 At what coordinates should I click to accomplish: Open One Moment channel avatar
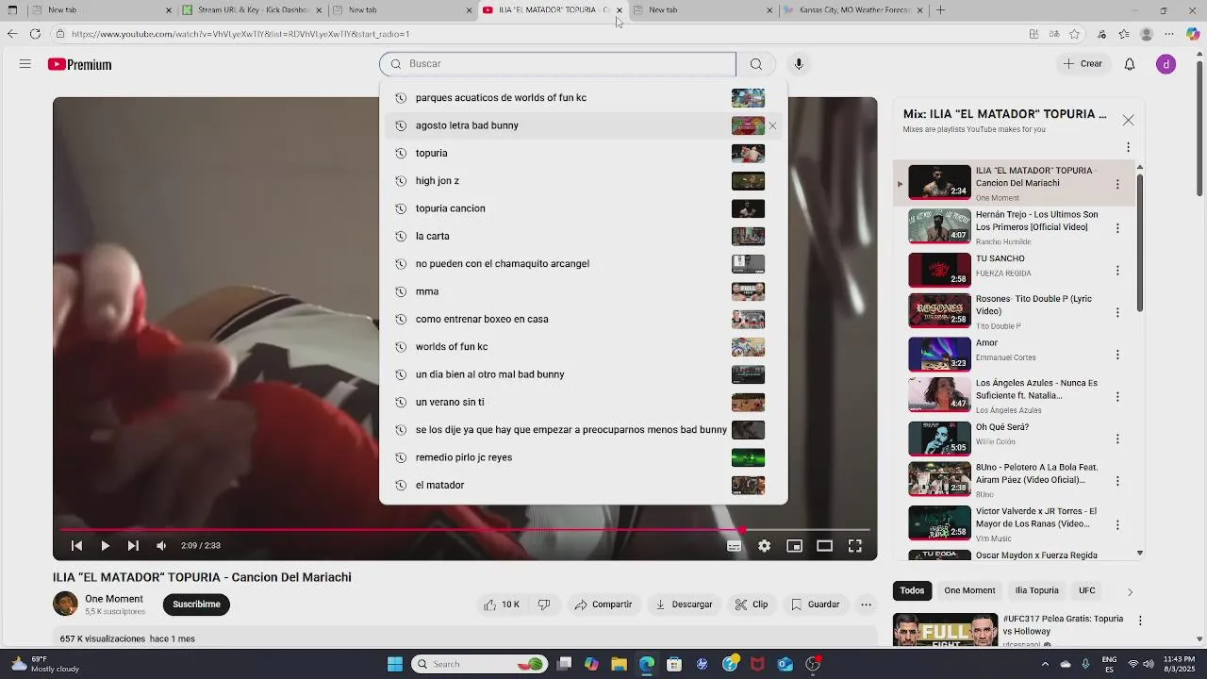coord(65,604)
